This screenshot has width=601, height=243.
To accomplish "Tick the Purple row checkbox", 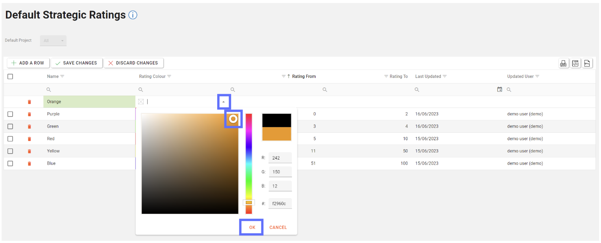I will point(10,114).
